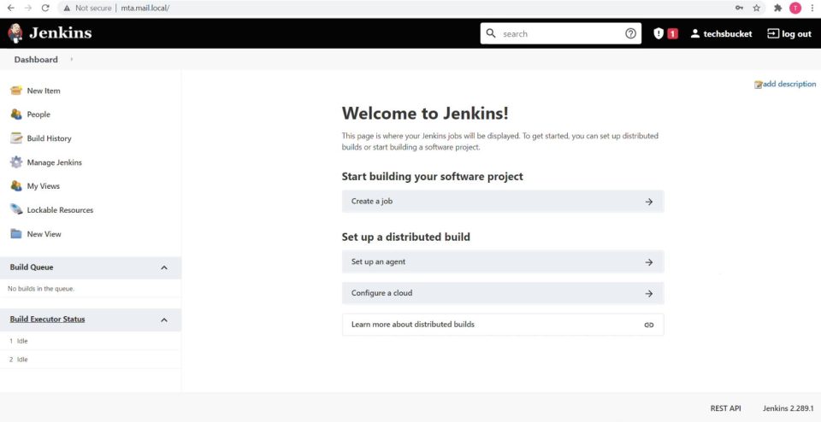Click the add description link
The width and height of the screenshot is (821, 422).
coord(789,84)
